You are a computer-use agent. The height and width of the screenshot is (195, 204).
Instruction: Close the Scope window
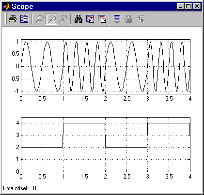[197, 6]
